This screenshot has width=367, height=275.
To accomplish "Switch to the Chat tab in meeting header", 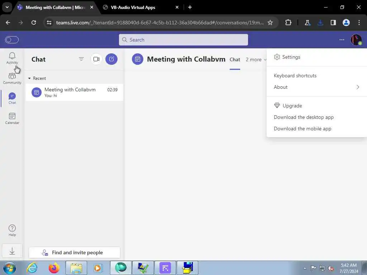I will 235,60.
